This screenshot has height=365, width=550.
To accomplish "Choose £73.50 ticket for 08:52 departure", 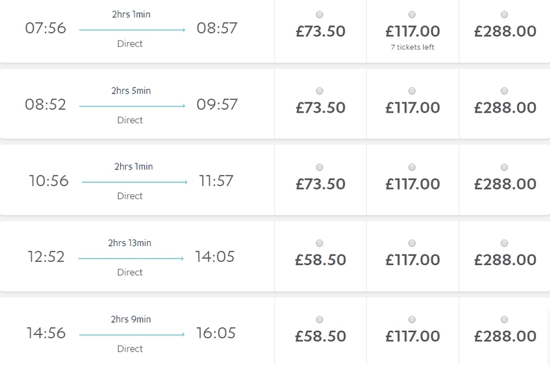I will coord(319,90).
